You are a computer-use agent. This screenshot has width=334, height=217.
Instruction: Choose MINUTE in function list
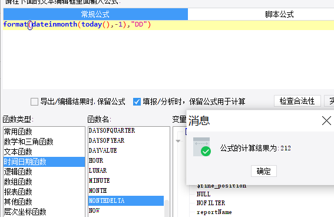pos(126,180)
